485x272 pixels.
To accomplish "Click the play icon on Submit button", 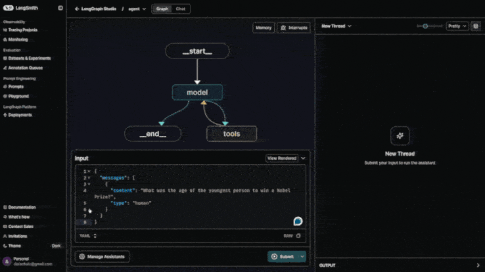I will tap(274, 256).
